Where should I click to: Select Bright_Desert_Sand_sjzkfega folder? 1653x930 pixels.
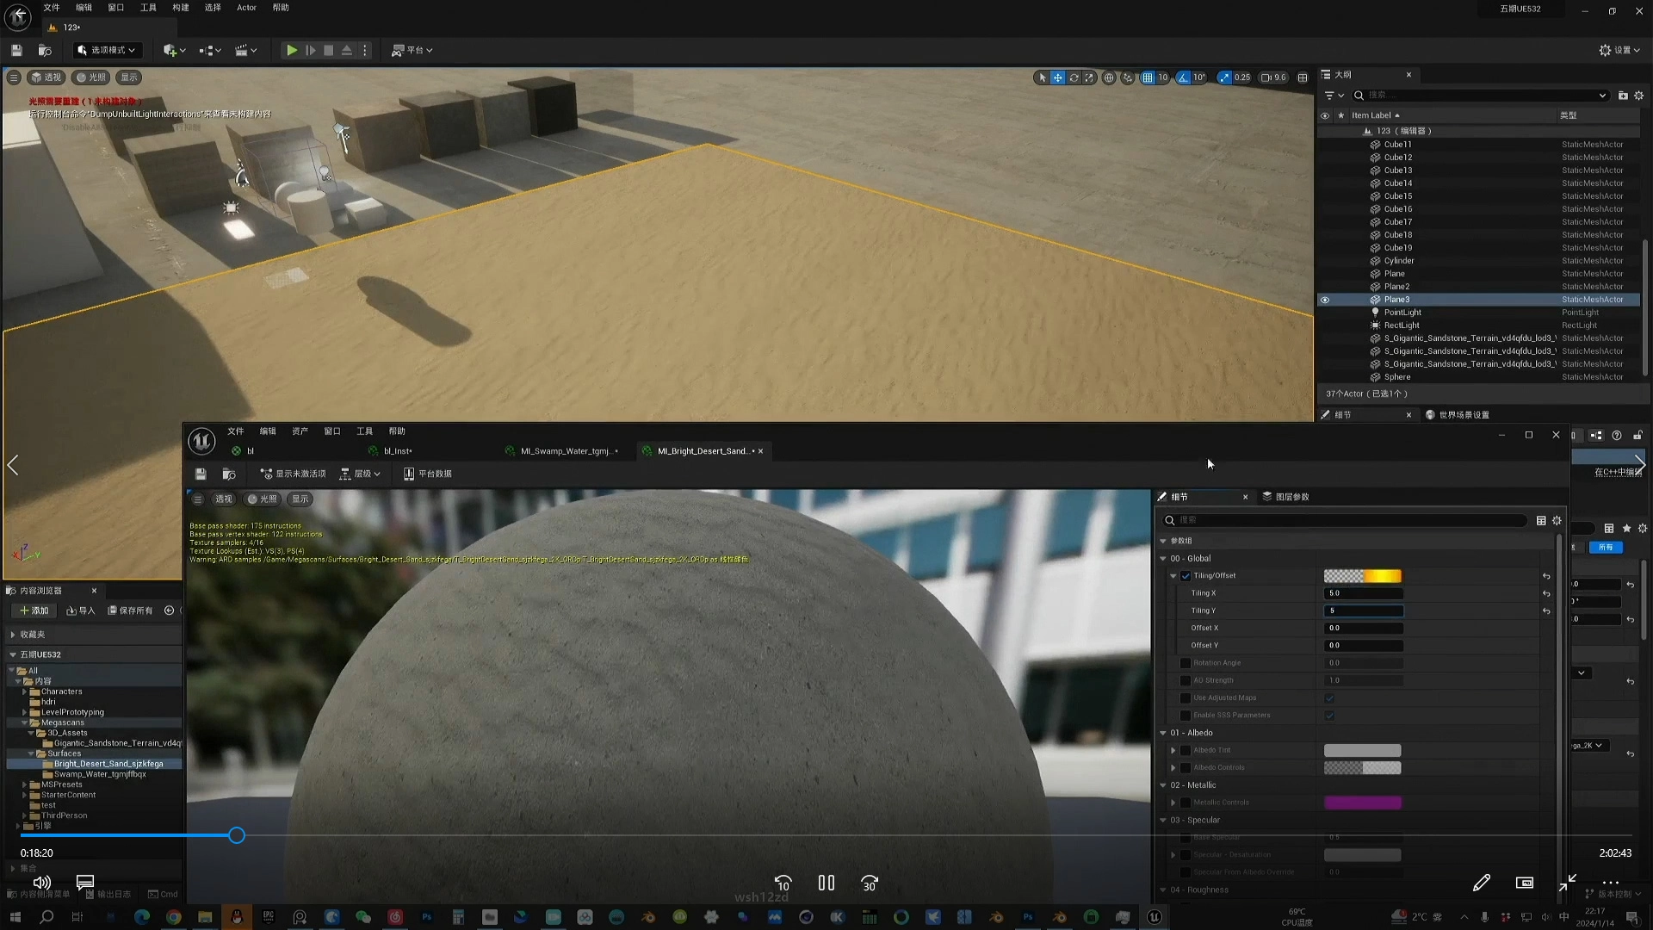(x=108, y=764)
